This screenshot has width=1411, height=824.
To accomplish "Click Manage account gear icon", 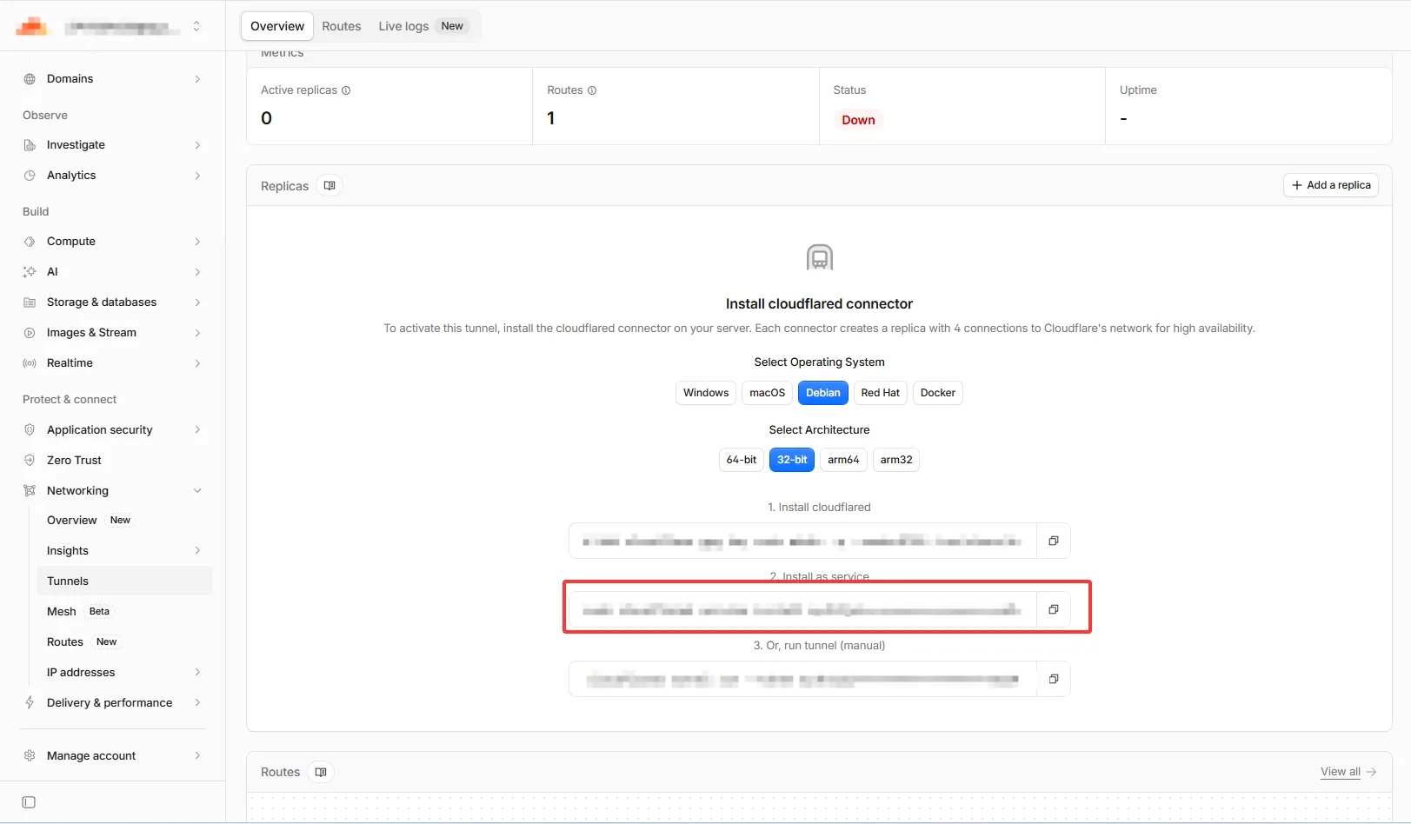I will click(30, 756).
